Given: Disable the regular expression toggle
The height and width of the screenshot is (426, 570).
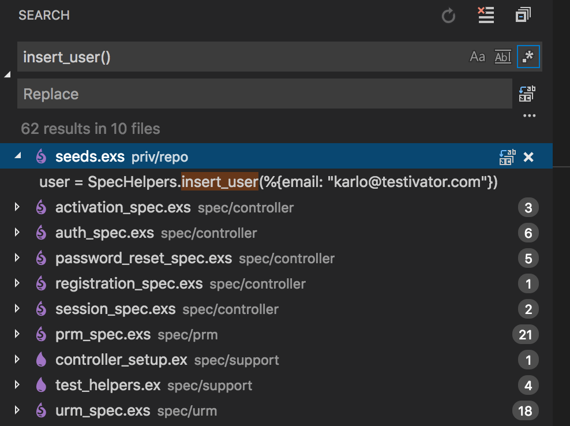Looking at the screenshot, I should [x=528, y=57].
